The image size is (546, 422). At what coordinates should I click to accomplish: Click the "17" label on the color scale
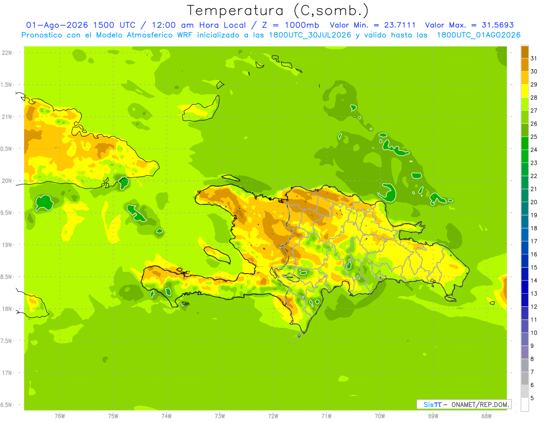pyautogui.click(x=534, y=241)
